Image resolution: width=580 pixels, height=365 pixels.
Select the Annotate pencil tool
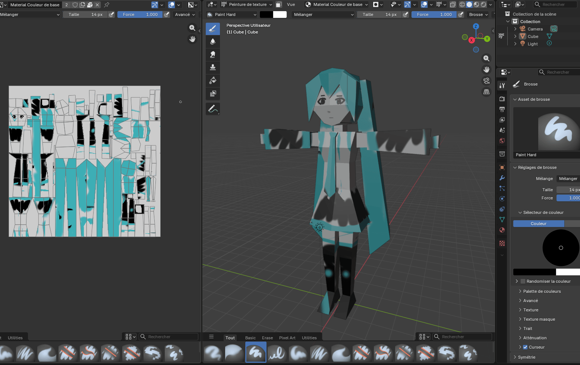[x=213, y=109]
